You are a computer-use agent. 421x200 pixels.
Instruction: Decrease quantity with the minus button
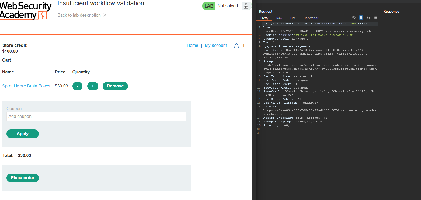coord(77,86)
